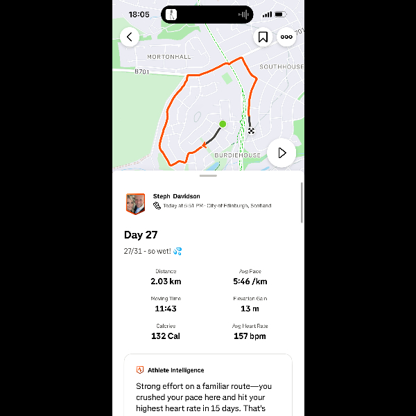Open the Athlete Intelligence summary card
This screenshot has height=416, width=416.
[208, 385]
